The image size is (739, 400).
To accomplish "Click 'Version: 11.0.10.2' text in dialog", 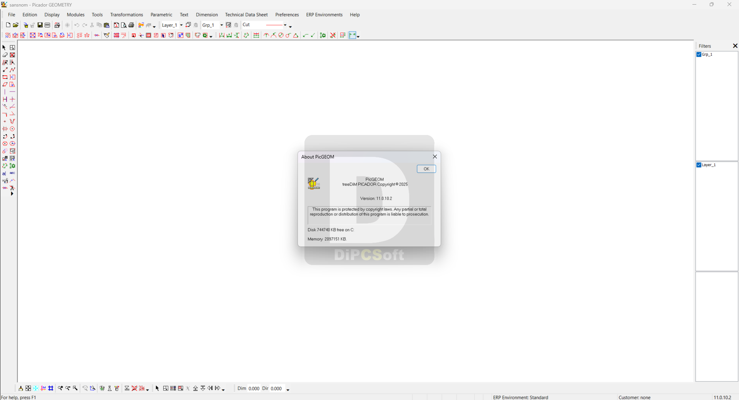I will (x=376, y=198).
